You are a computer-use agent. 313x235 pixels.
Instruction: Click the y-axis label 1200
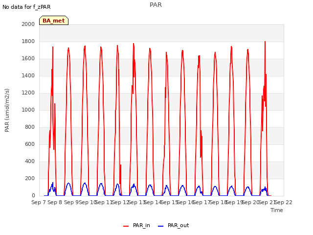pyautogui.click(x=28, y=93)
